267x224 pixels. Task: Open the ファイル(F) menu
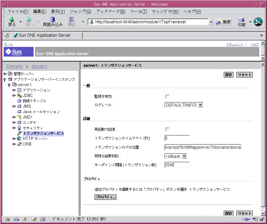tap(18, 11)
